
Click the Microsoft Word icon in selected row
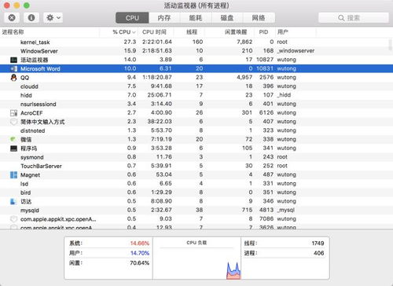pos(13,68)
